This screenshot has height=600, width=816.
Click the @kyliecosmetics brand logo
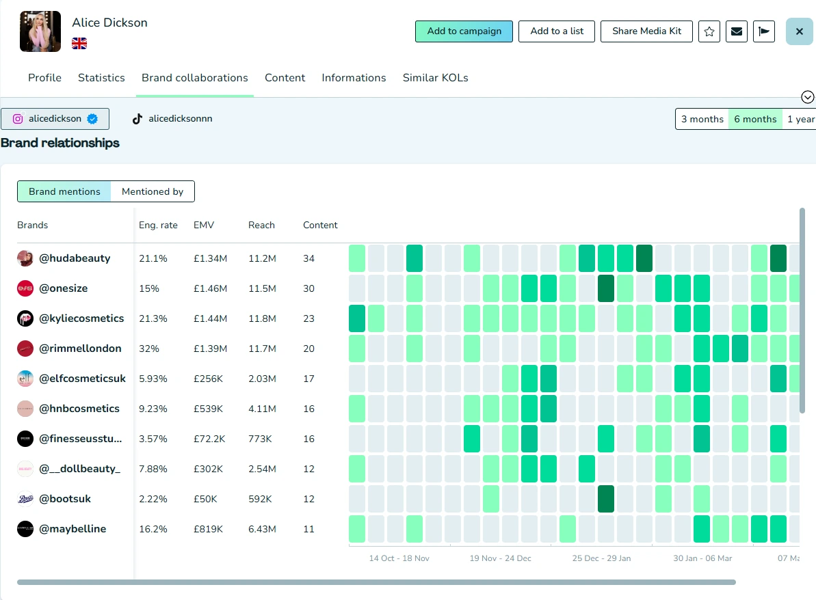click(x=25, y=318)
